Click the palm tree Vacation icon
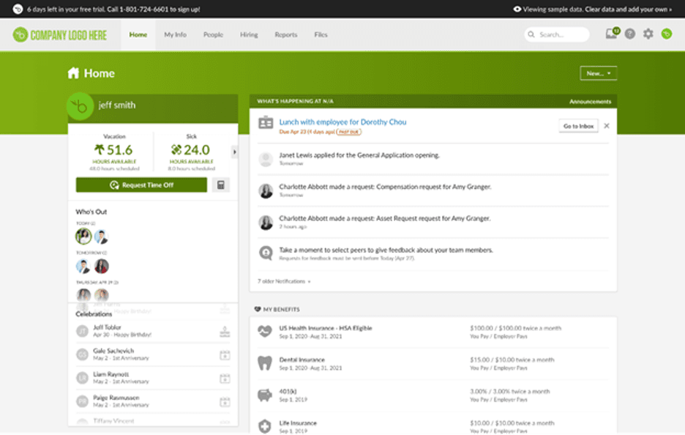685x435 pixels. 99,149
